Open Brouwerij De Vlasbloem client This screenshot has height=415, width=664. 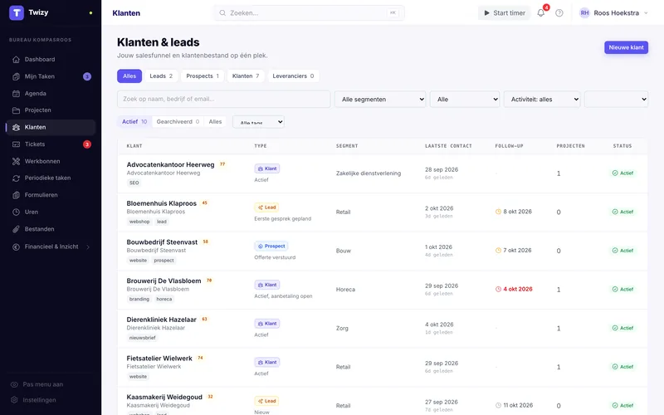click(164, 281)
